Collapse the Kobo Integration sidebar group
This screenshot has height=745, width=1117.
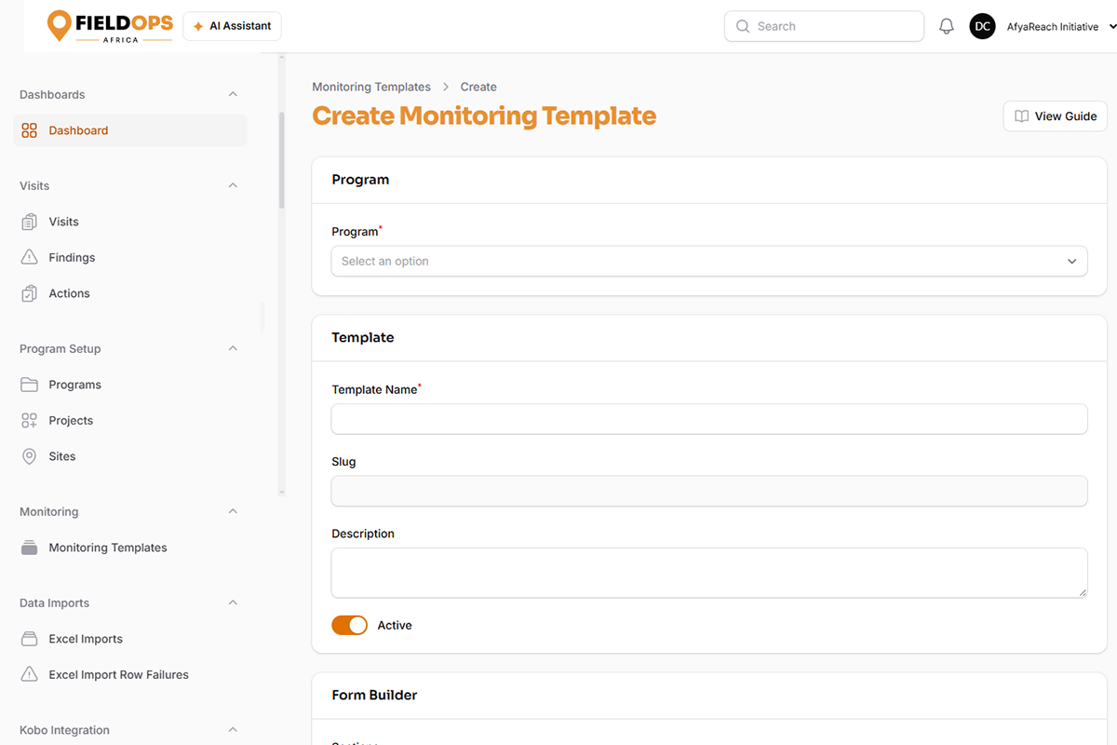233,730
